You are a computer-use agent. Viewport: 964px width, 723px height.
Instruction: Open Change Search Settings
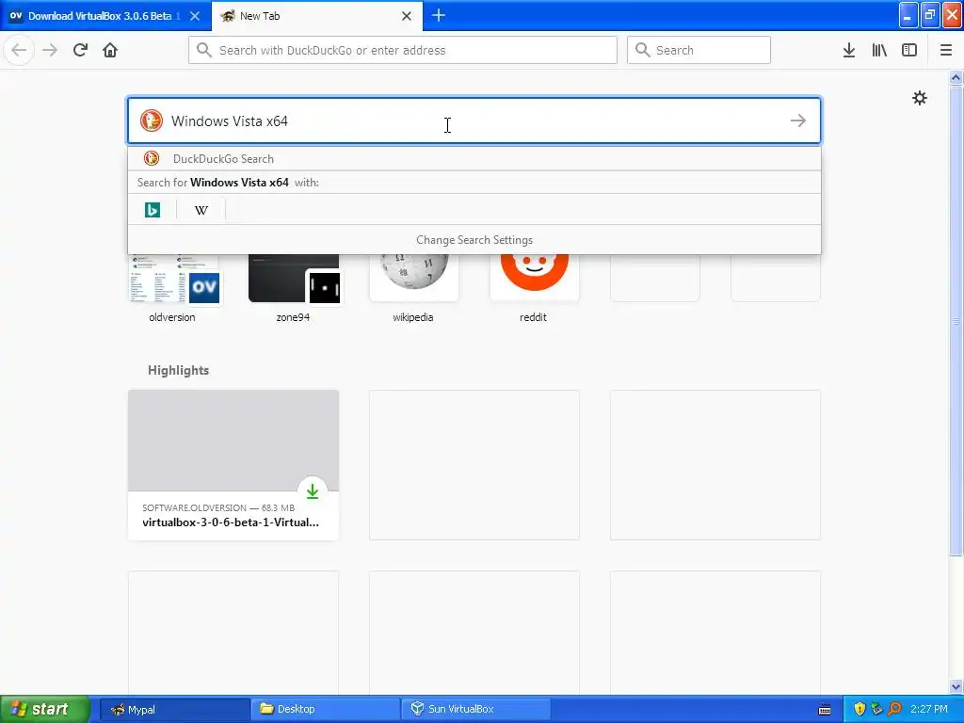click(474, 240)
